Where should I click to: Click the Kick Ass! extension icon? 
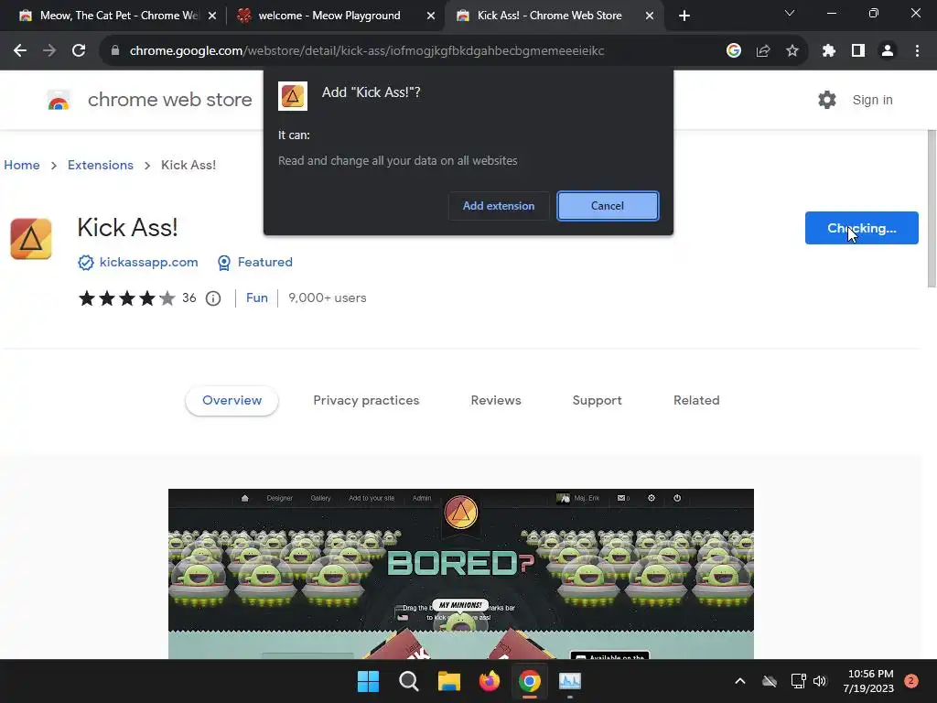pyautogui.click(x=30, y=239)
